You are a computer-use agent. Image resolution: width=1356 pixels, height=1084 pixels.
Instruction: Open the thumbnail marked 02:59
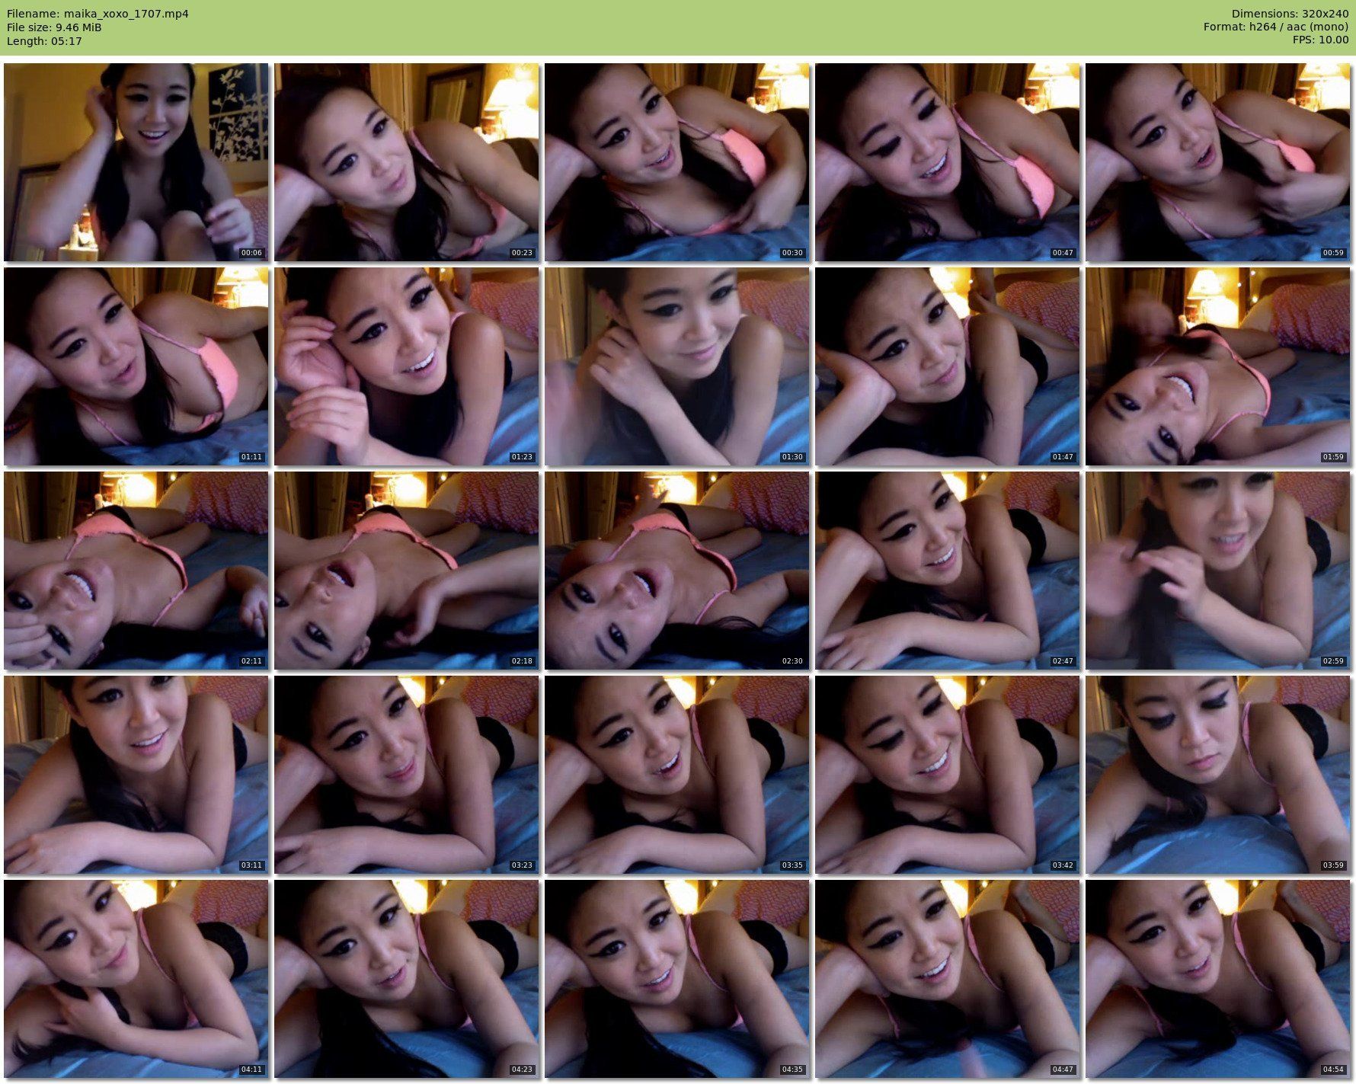pyautogui.click(x=1217, y=571)
